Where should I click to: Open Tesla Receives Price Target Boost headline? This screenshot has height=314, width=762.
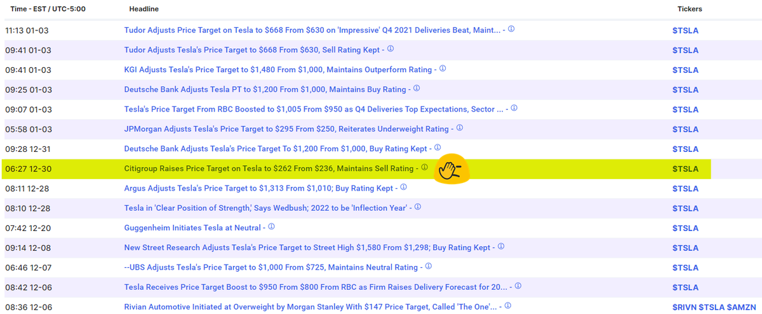click(316, 287)
